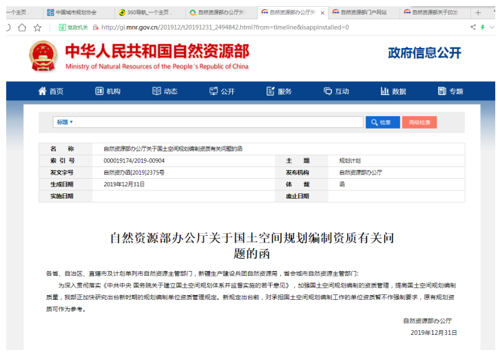Click the 专题 icon in navigation

(x=441, y=91)
